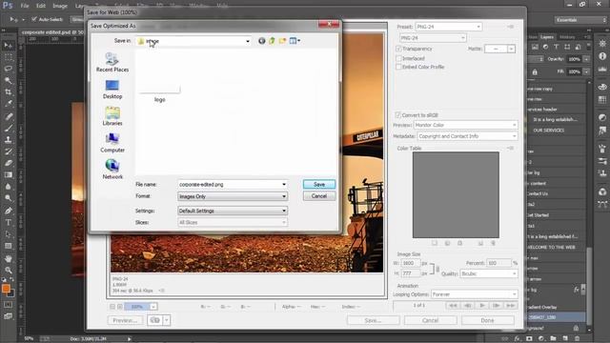
Task: Select the Rectangle shape tool
Action: [9, 246]
